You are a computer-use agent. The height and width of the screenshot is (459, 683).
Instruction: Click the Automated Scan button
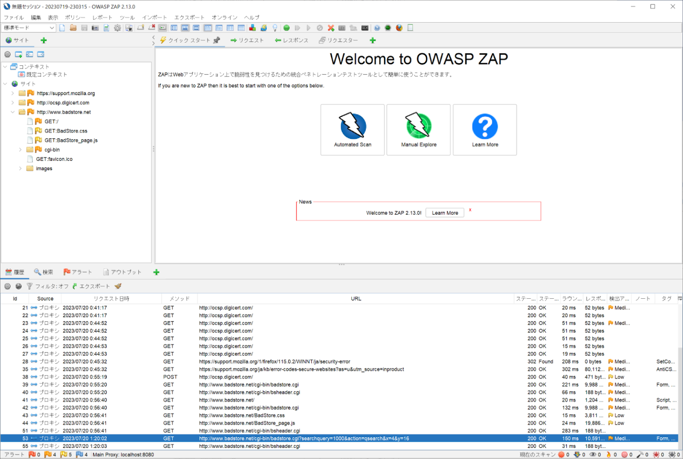[352, 130]
